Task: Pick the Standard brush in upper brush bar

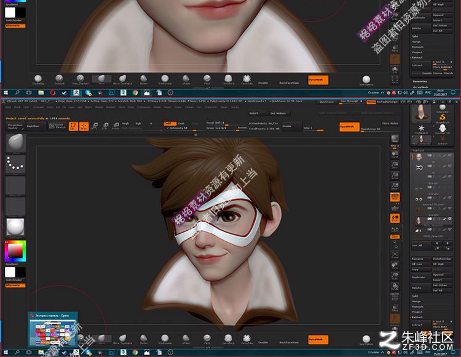Action: pyautogui.click(x=59, y=79)
